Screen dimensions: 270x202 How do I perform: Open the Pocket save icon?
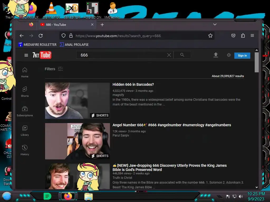point(233,36)
